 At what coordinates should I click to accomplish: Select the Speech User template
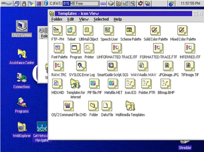pos(109,31)
